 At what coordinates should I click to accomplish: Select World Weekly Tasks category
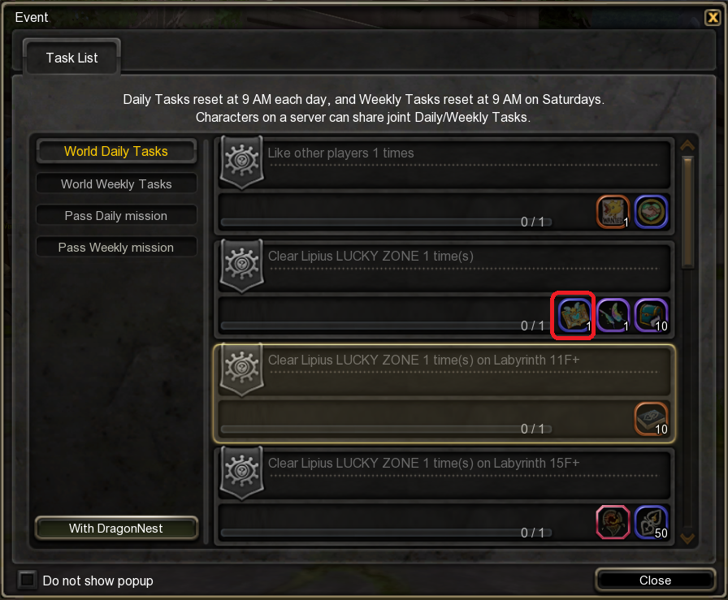pyautogui.click(x=116, y=184)
